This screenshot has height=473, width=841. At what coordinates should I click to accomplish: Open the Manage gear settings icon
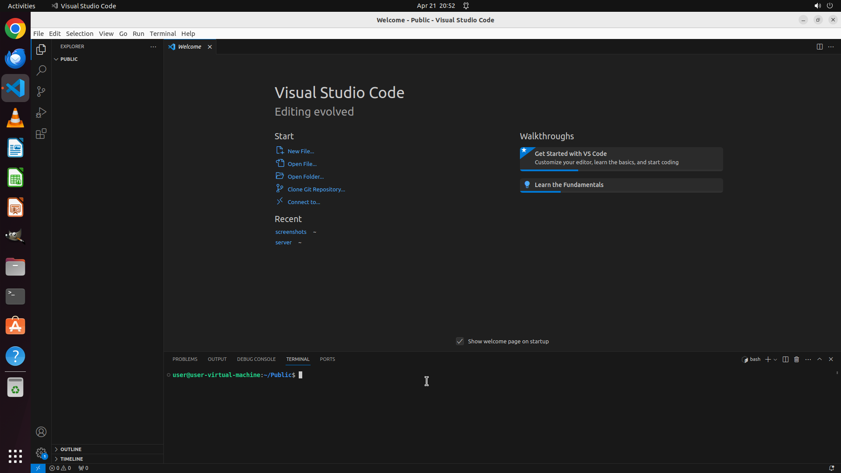(x=41, y=452)
